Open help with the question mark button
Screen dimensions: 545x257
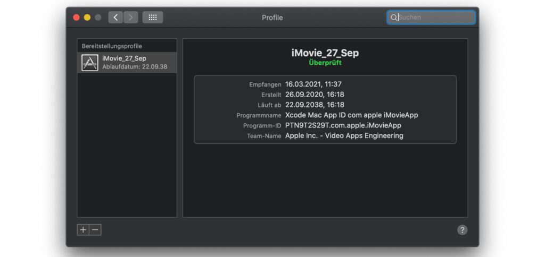click(x=462, y=230)
